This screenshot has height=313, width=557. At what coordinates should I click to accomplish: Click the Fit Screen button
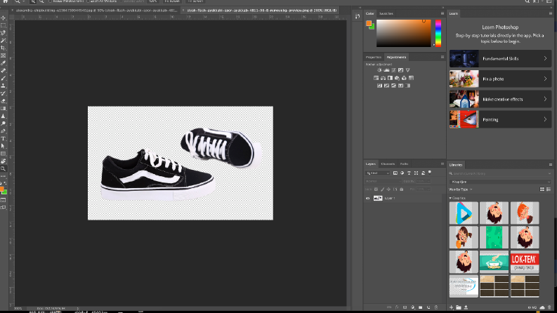point(172,1)
